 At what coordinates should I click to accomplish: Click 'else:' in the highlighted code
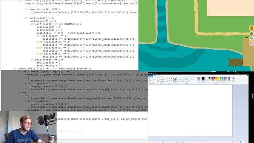tap(23, 92)
